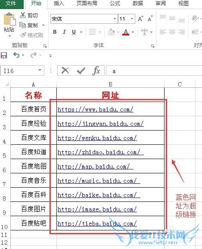Image resolution: width=202 pixels, height=249 pixels.
Task: Open font color dropdown arrow
Action: tap(133, 32)
